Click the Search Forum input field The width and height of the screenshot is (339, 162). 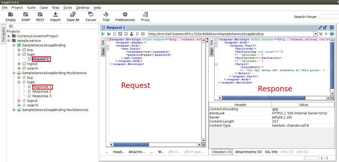point(329,16)
